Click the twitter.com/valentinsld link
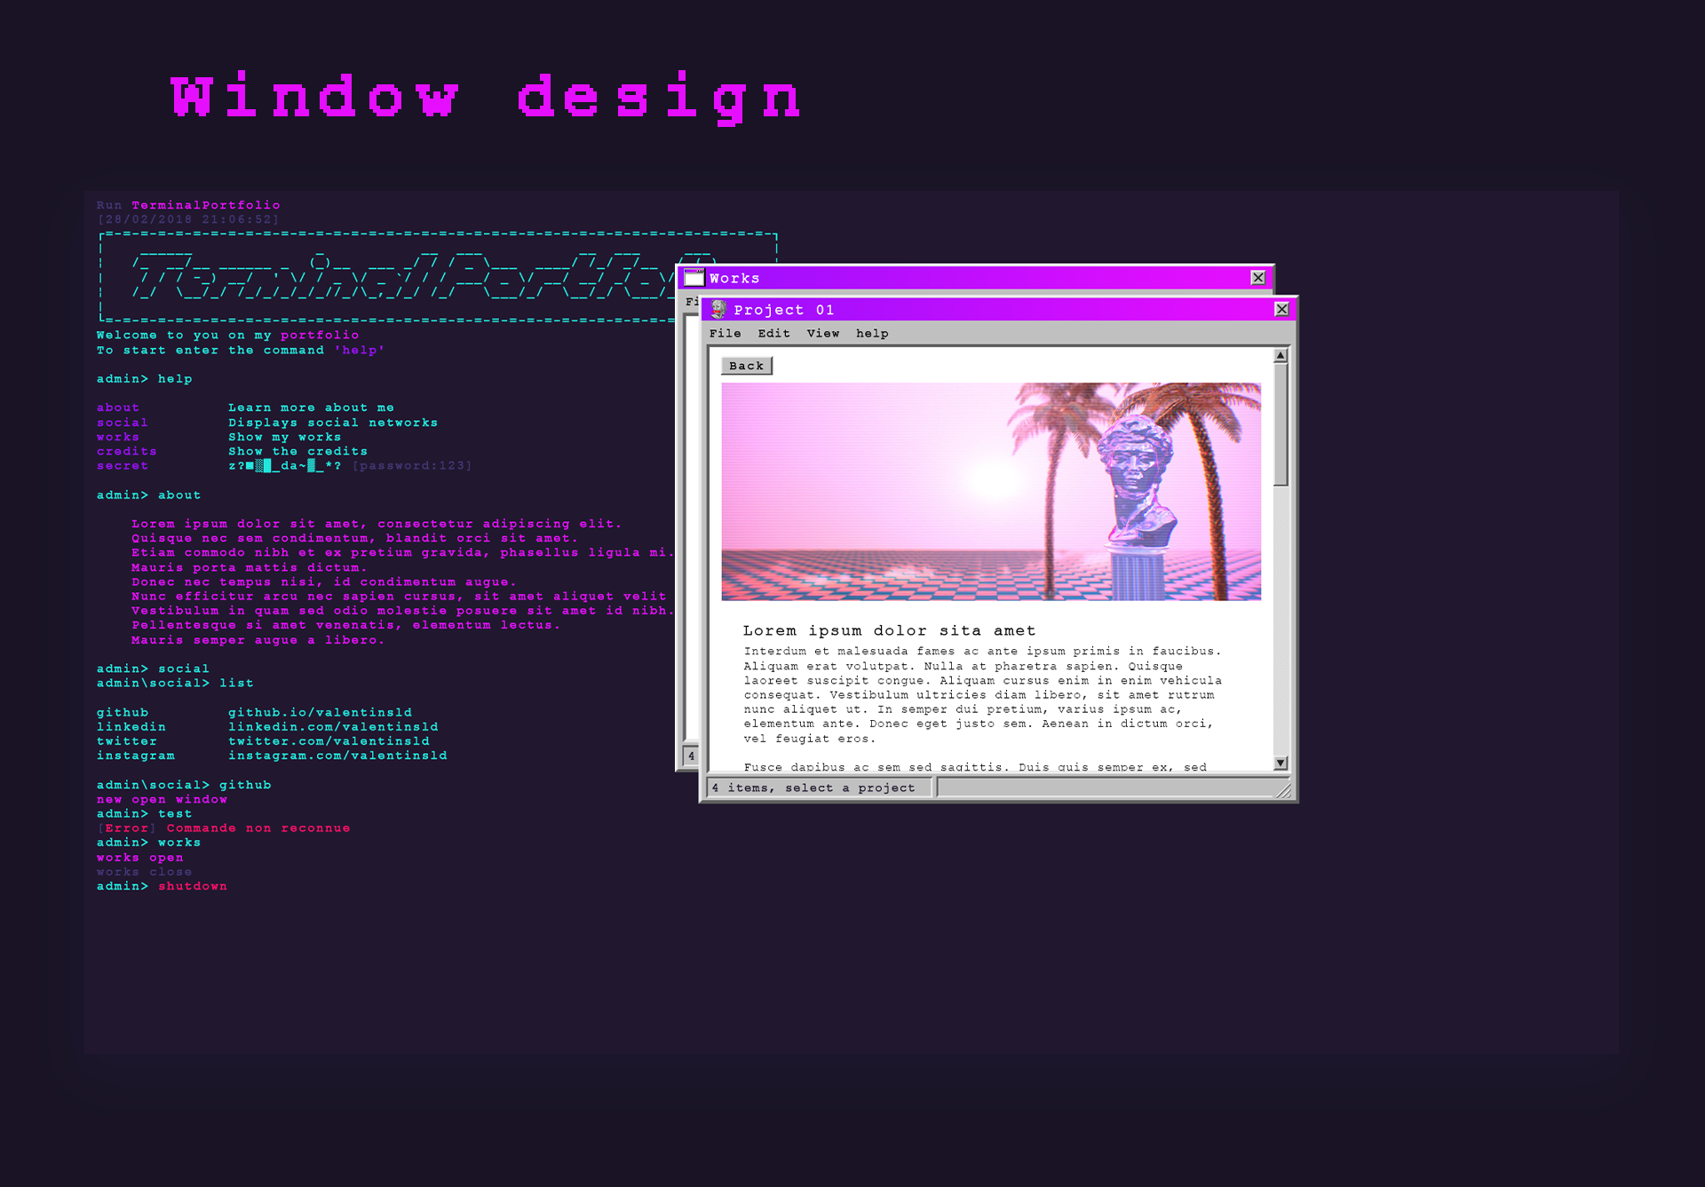This screenshot has height=1187, width=1705. pyautogui.click(x=329, y=741)
